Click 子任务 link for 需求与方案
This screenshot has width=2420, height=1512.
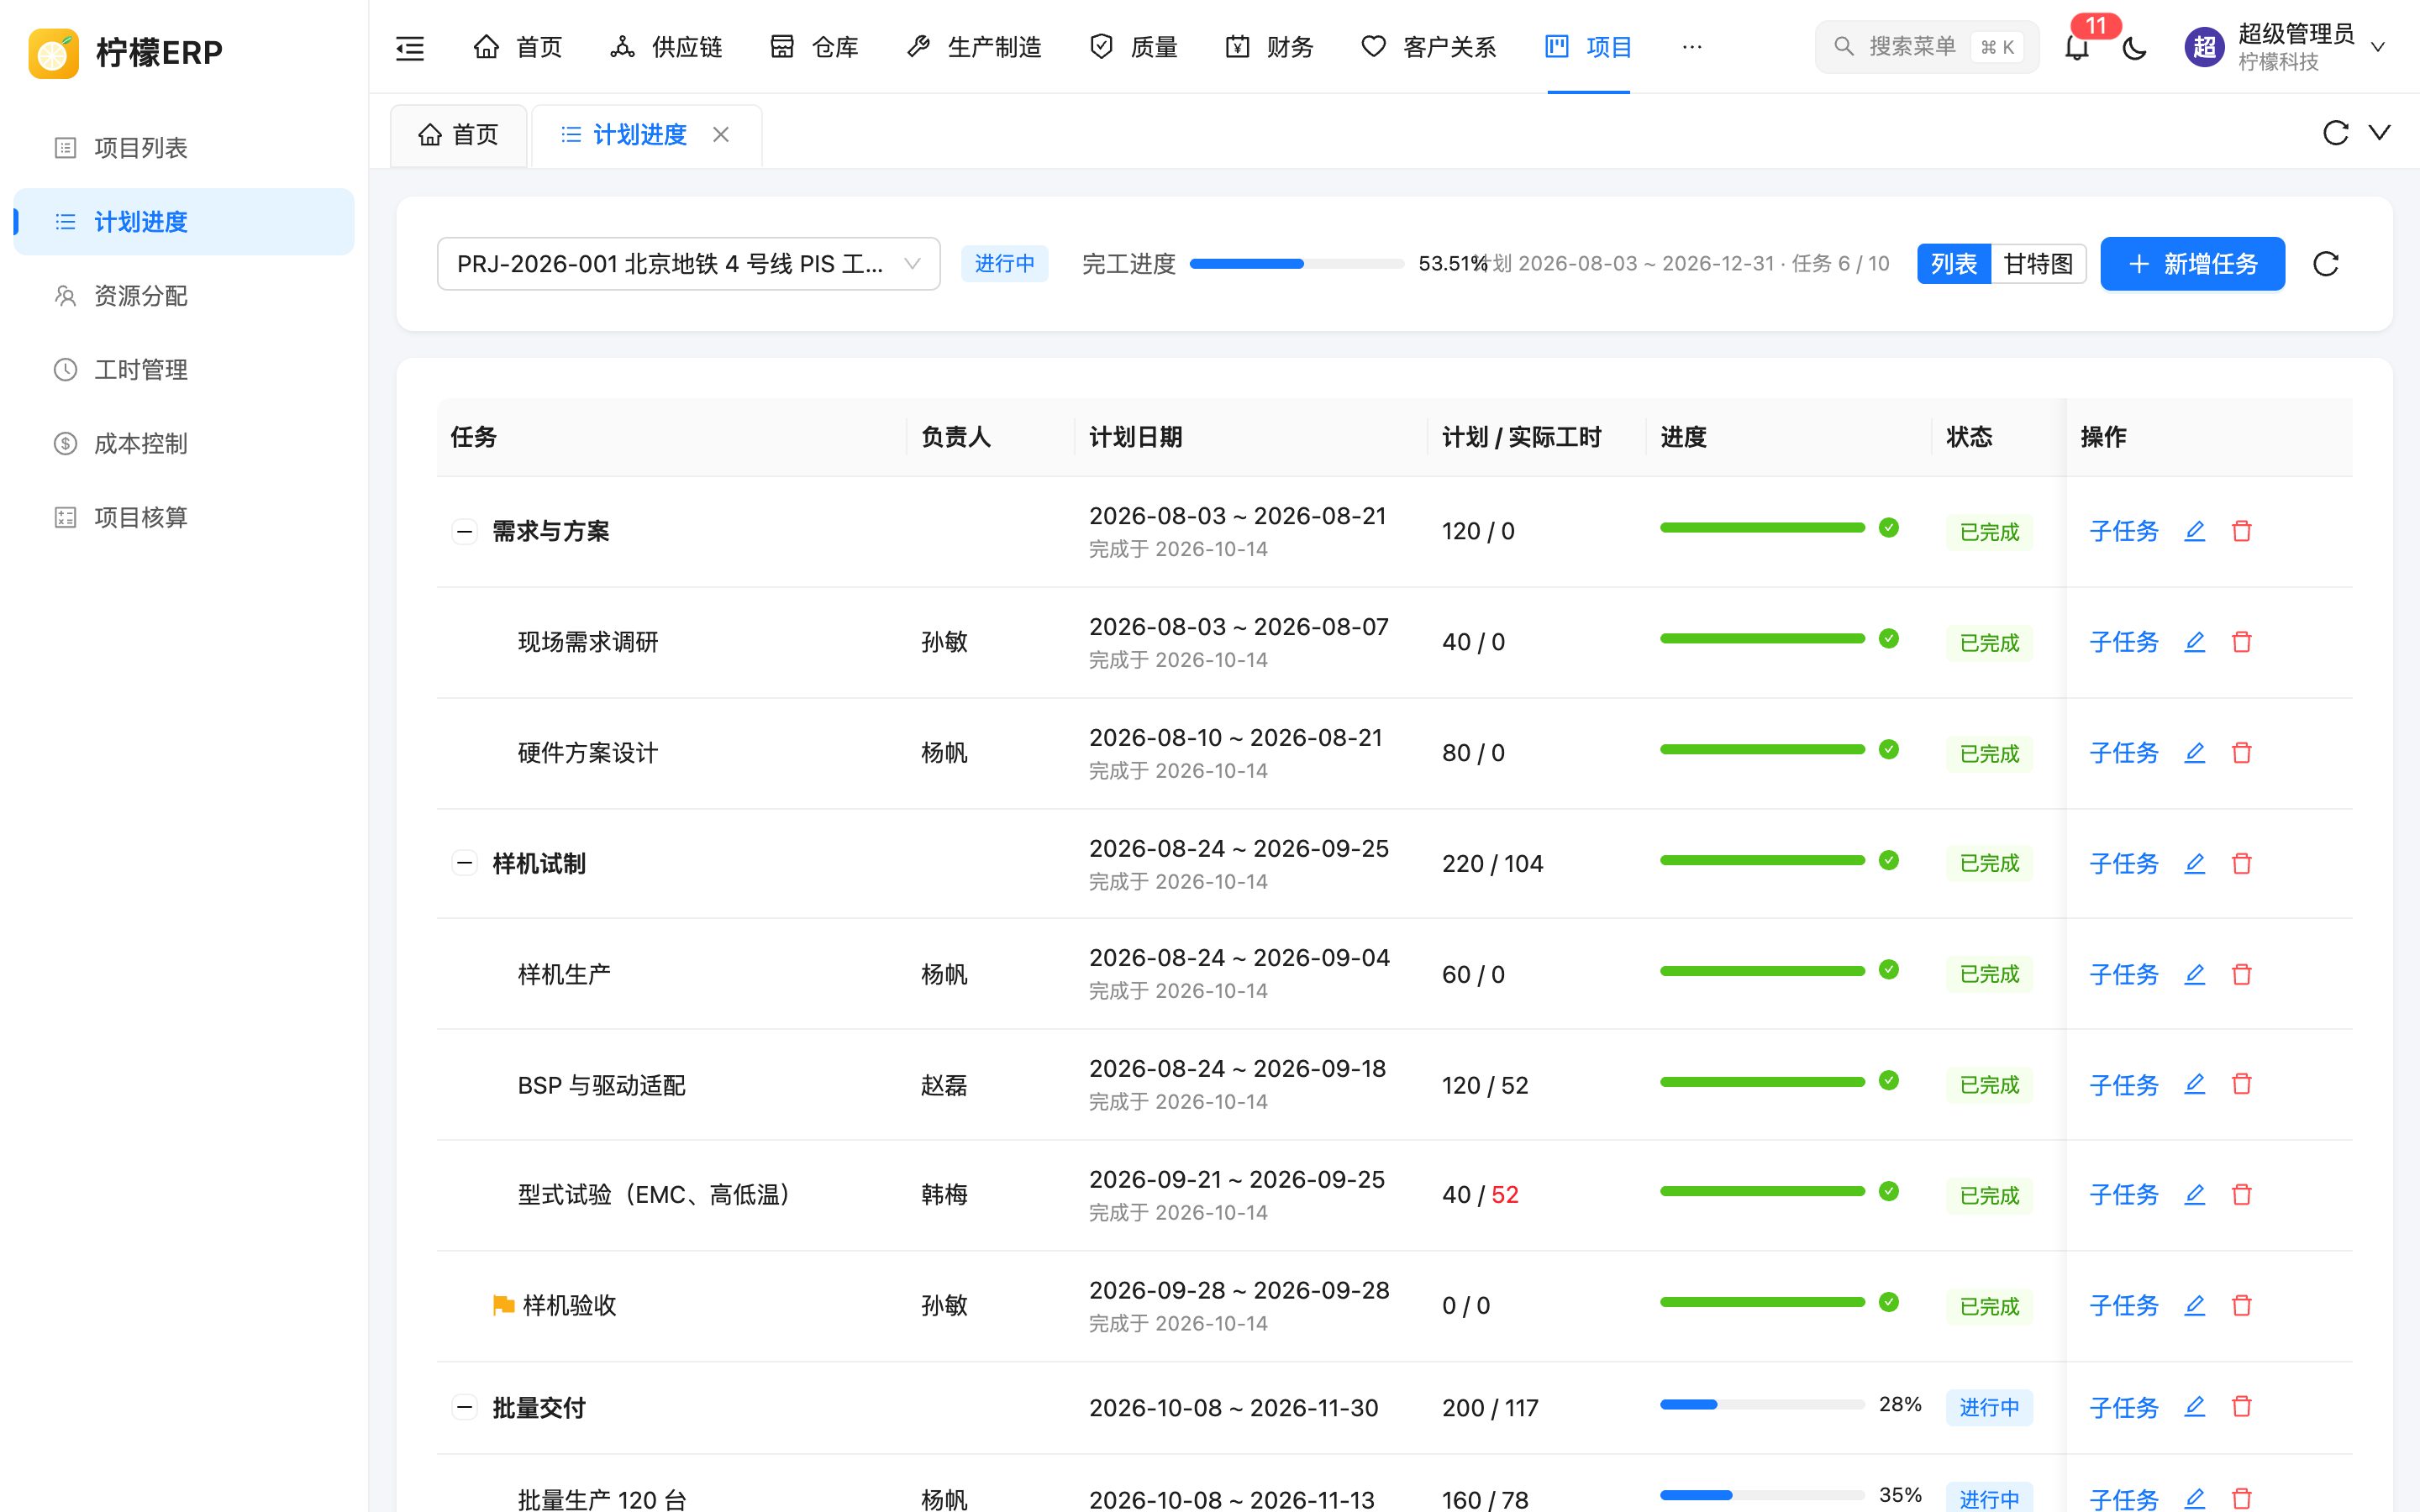tap(2124, 531)
